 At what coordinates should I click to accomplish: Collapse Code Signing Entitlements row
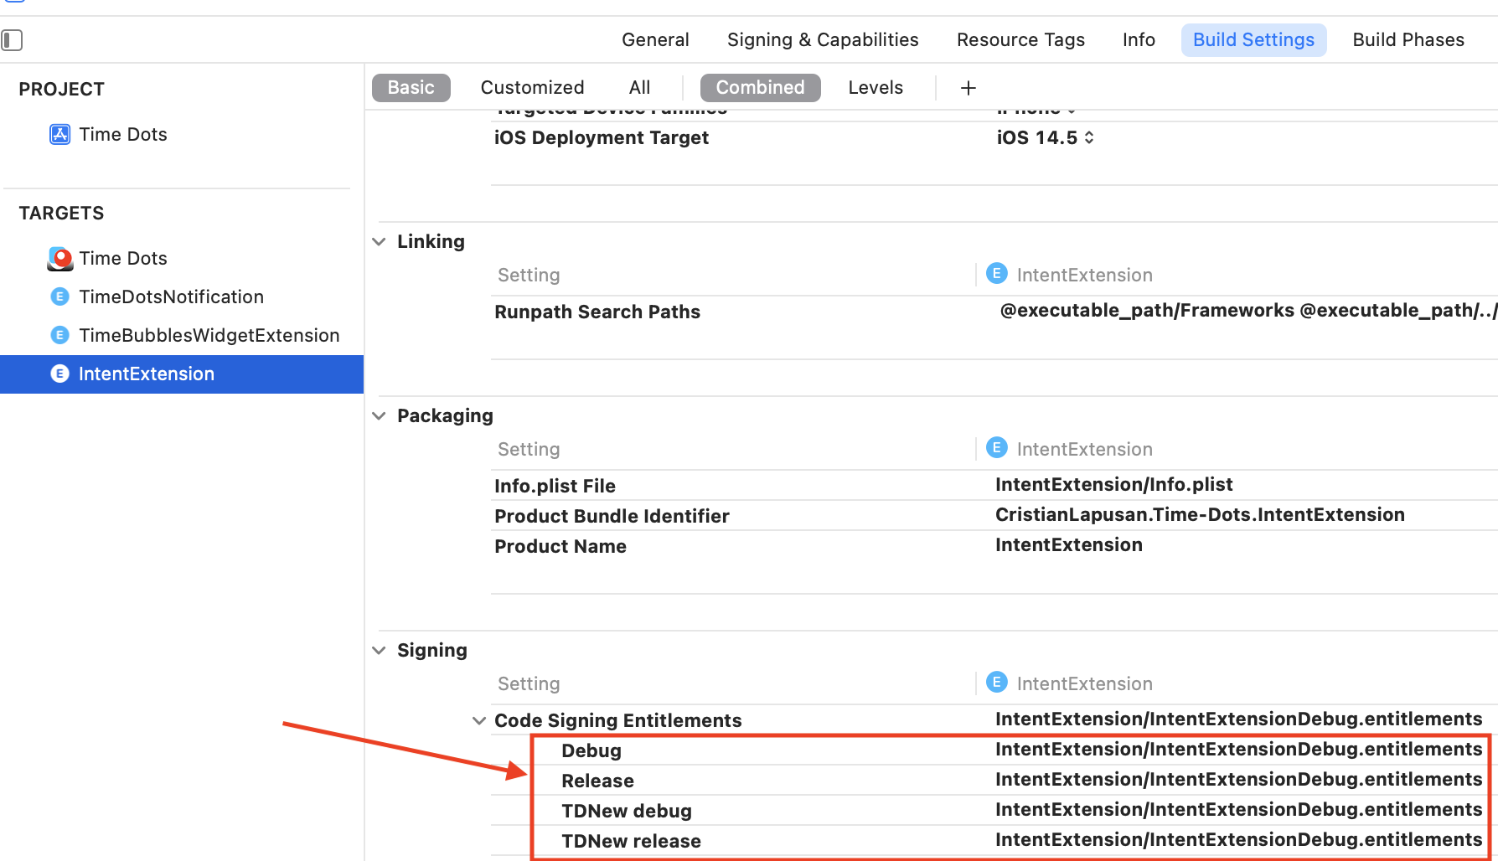[479, 721]
